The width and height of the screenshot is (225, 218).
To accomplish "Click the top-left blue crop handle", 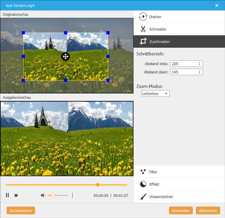I will (x=23, y=33).
